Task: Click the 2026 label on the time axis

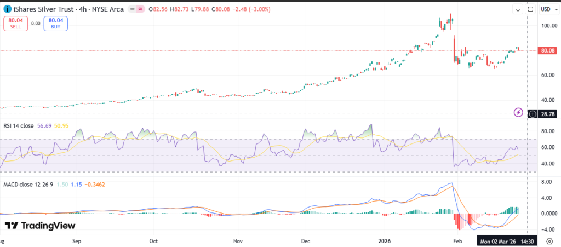Action: coord(386,241)
